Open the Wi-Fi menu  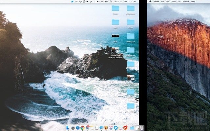pos(111,1)
